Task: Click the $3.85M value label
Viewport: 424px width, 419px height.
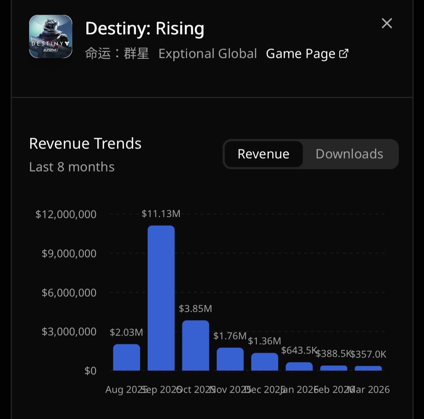Action: tap(196, 309)
